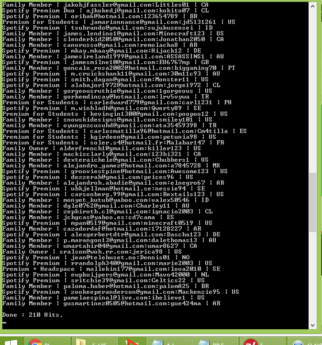This screenshot has width=322, height=345.
Task: Switch to the first Notepad taskbar window
Action: coord(169,341)
